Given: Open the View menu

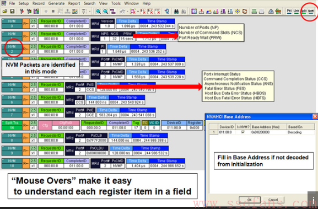Looking at the screenshot, I should click(103, 3).
